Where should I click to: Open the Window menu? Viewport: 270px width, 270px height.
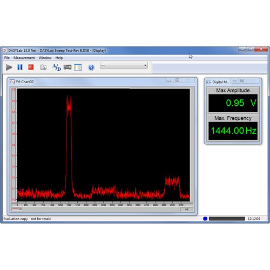[x=45, y=58]
